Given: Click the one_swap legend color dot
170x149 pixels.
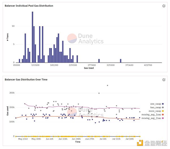Looking at the screenshot, I should point(163,104).
